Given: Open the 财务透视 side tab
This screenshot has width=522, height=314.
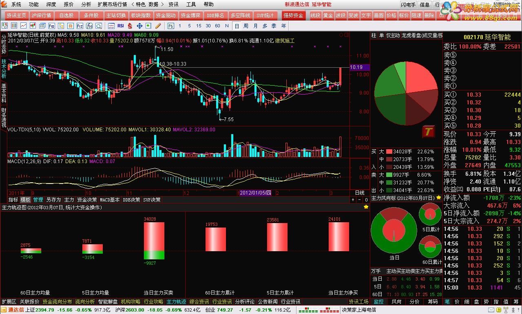Looking at the screenshot, I should pos(4,117).
